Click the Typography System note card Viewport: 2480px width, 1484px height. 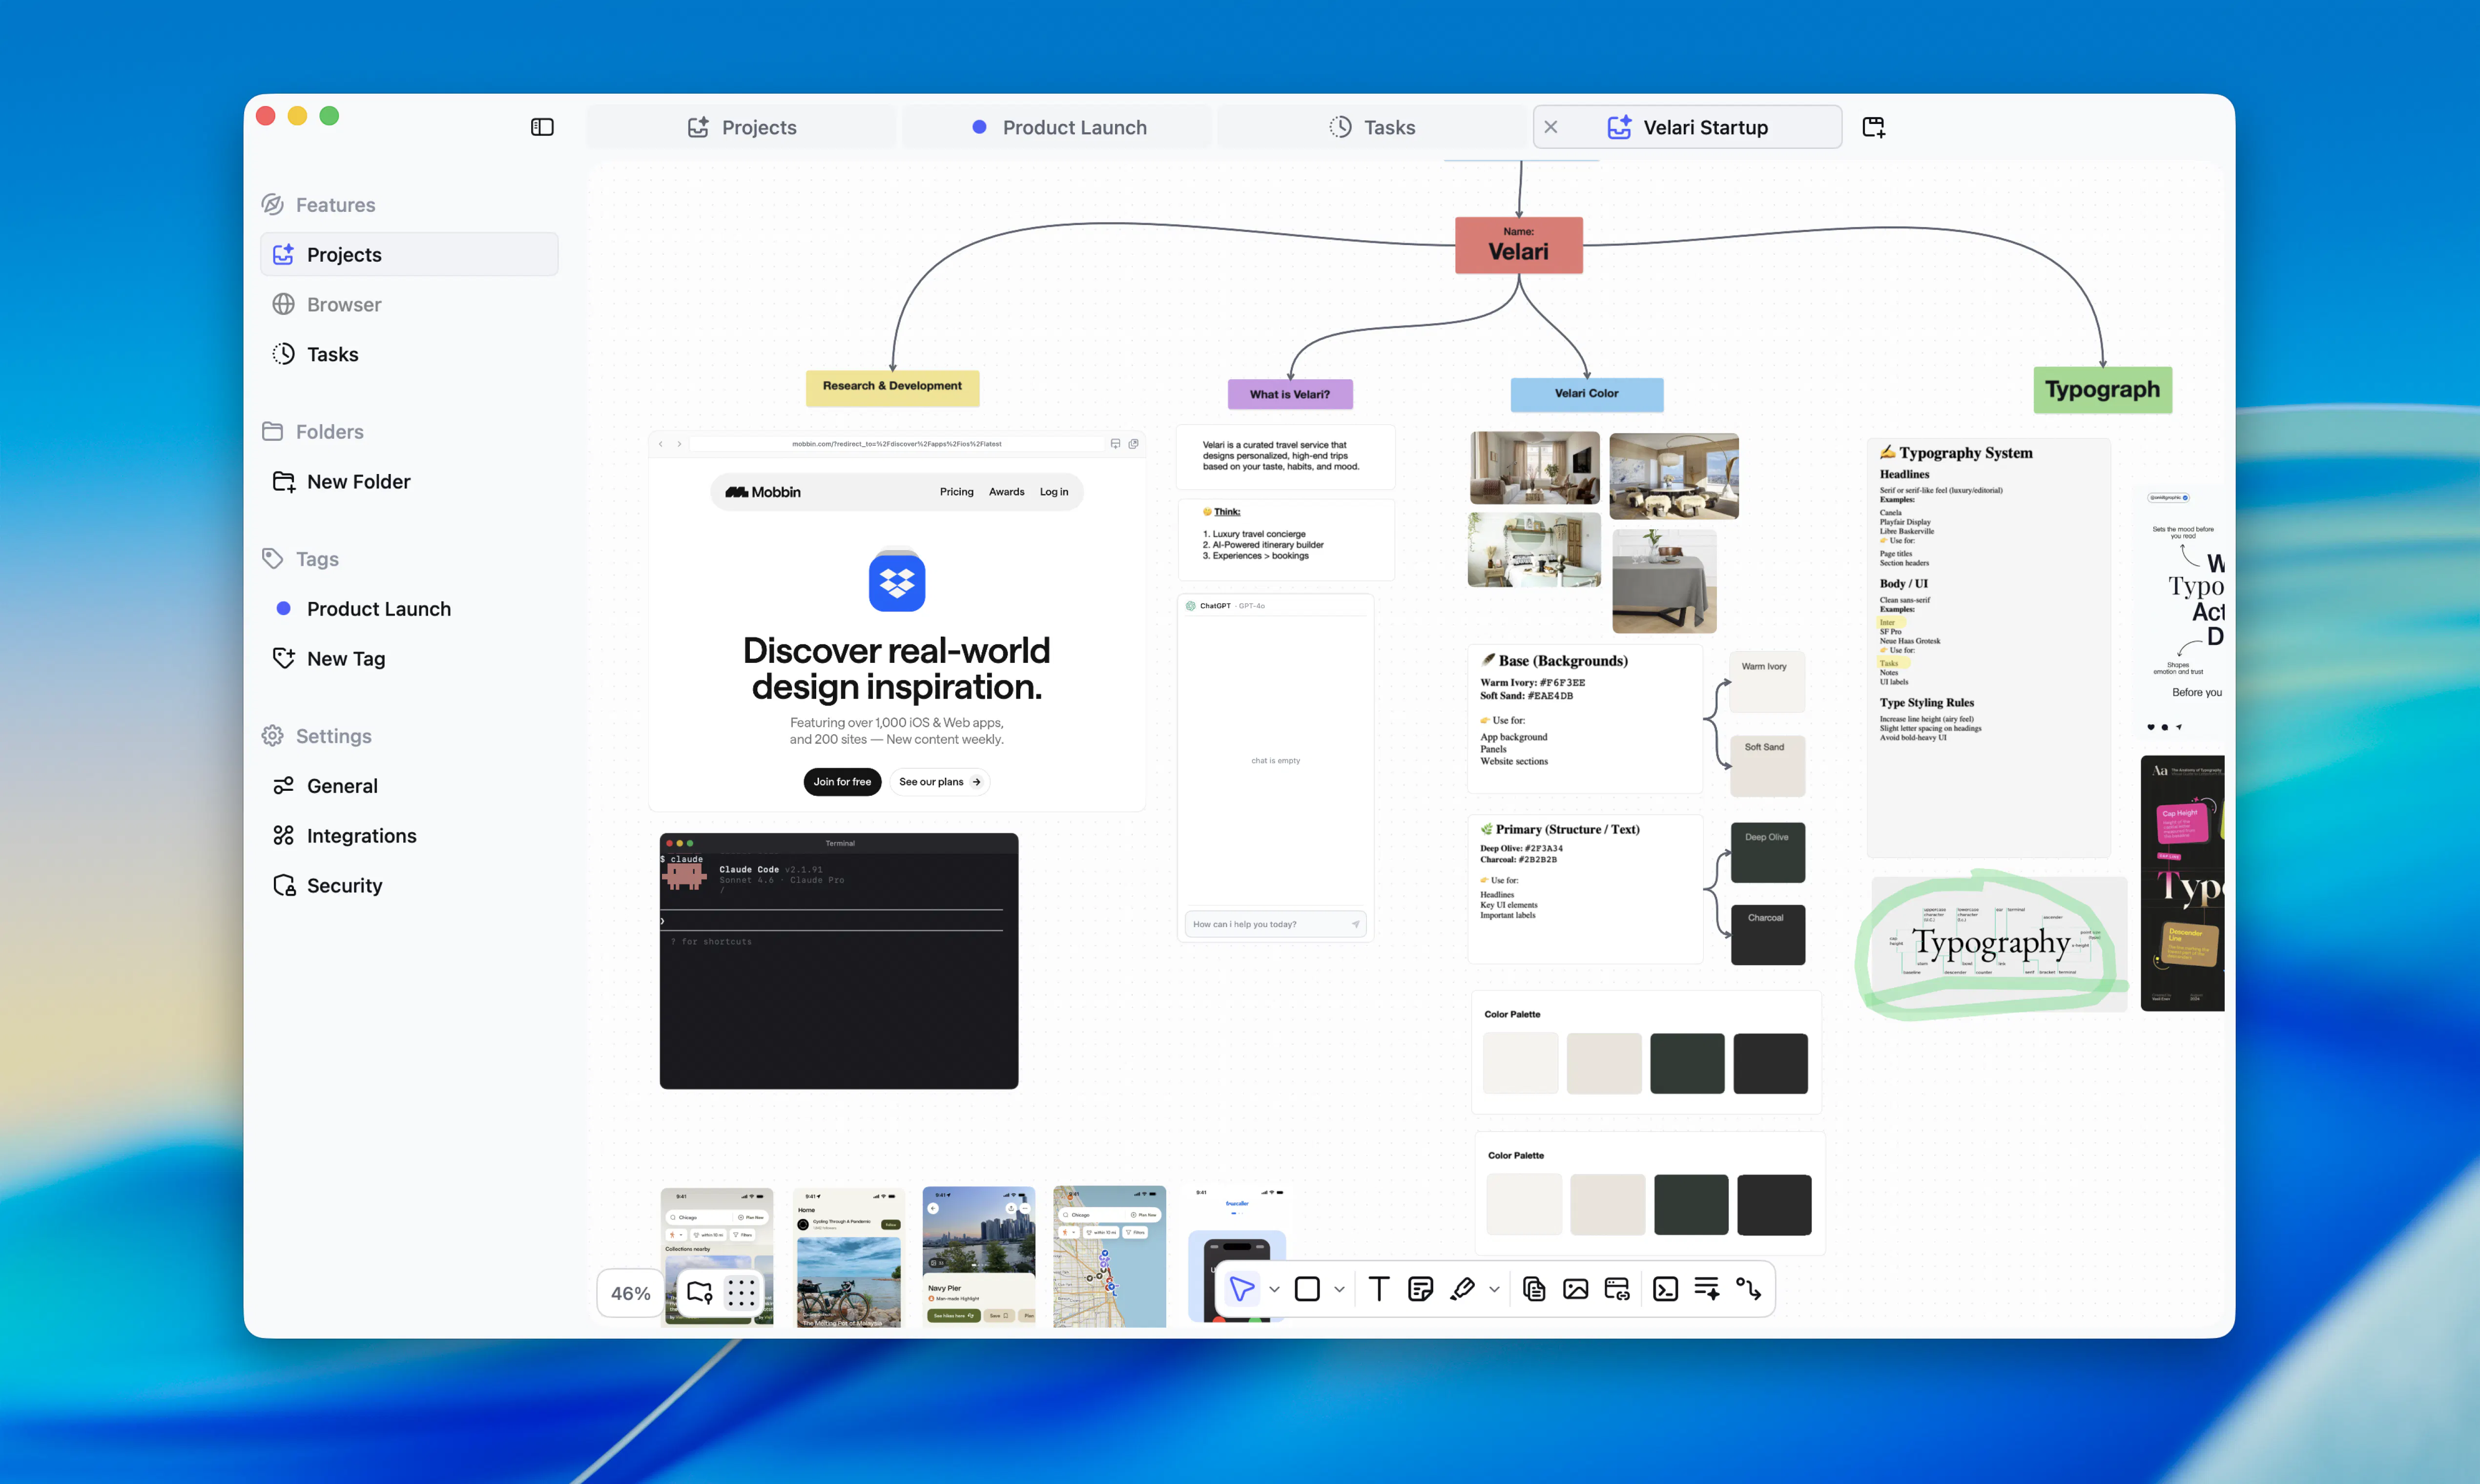pyautogui.click(x=1988, y=648)
